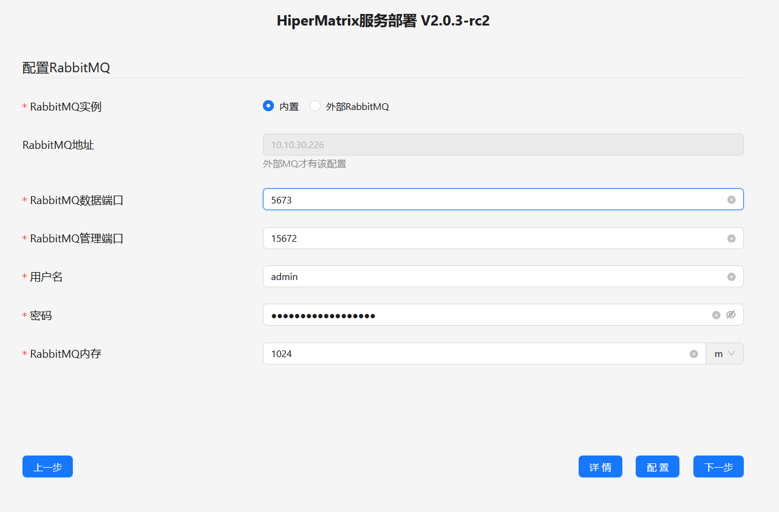Image resolution: width=779 pixels, height=512 pixels.
Task: Clear the admin username field
Action: [x=731, y=277]
